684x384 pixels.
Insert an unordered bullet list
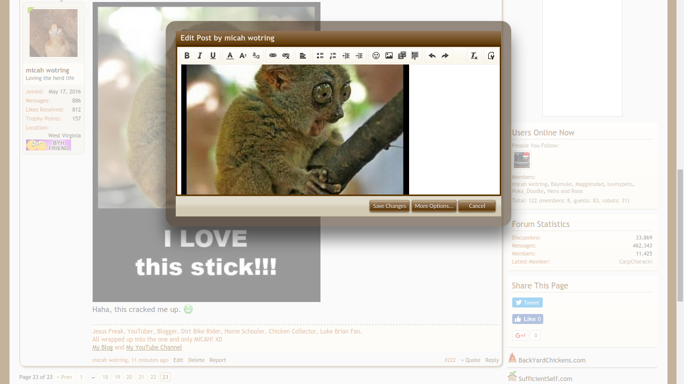320,56
